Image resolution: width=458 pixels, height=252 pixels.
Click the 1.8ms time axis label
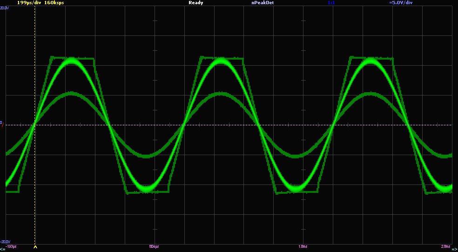(x=303, y=246)
